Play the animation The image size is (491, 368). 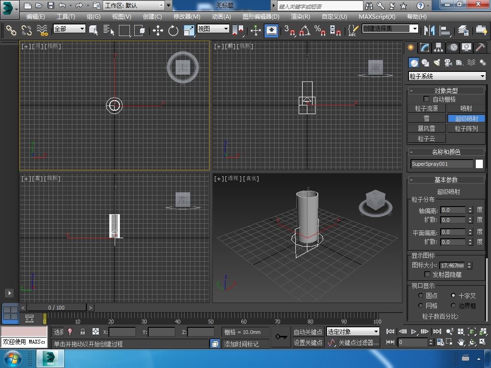(x=414, y=331)
